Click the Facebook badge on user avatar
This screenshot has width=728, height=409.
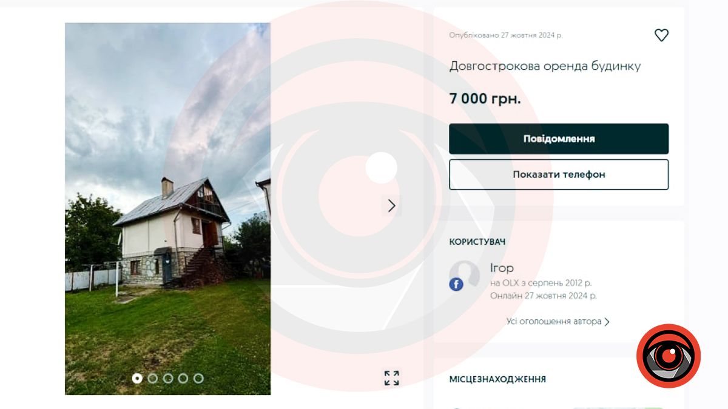[456, 284]
